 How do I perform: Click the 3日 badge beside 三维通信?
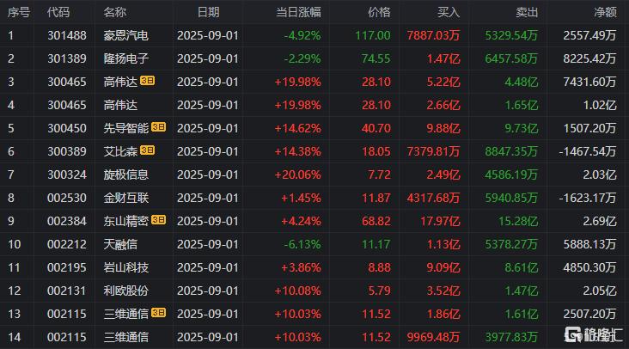(158, 313)
